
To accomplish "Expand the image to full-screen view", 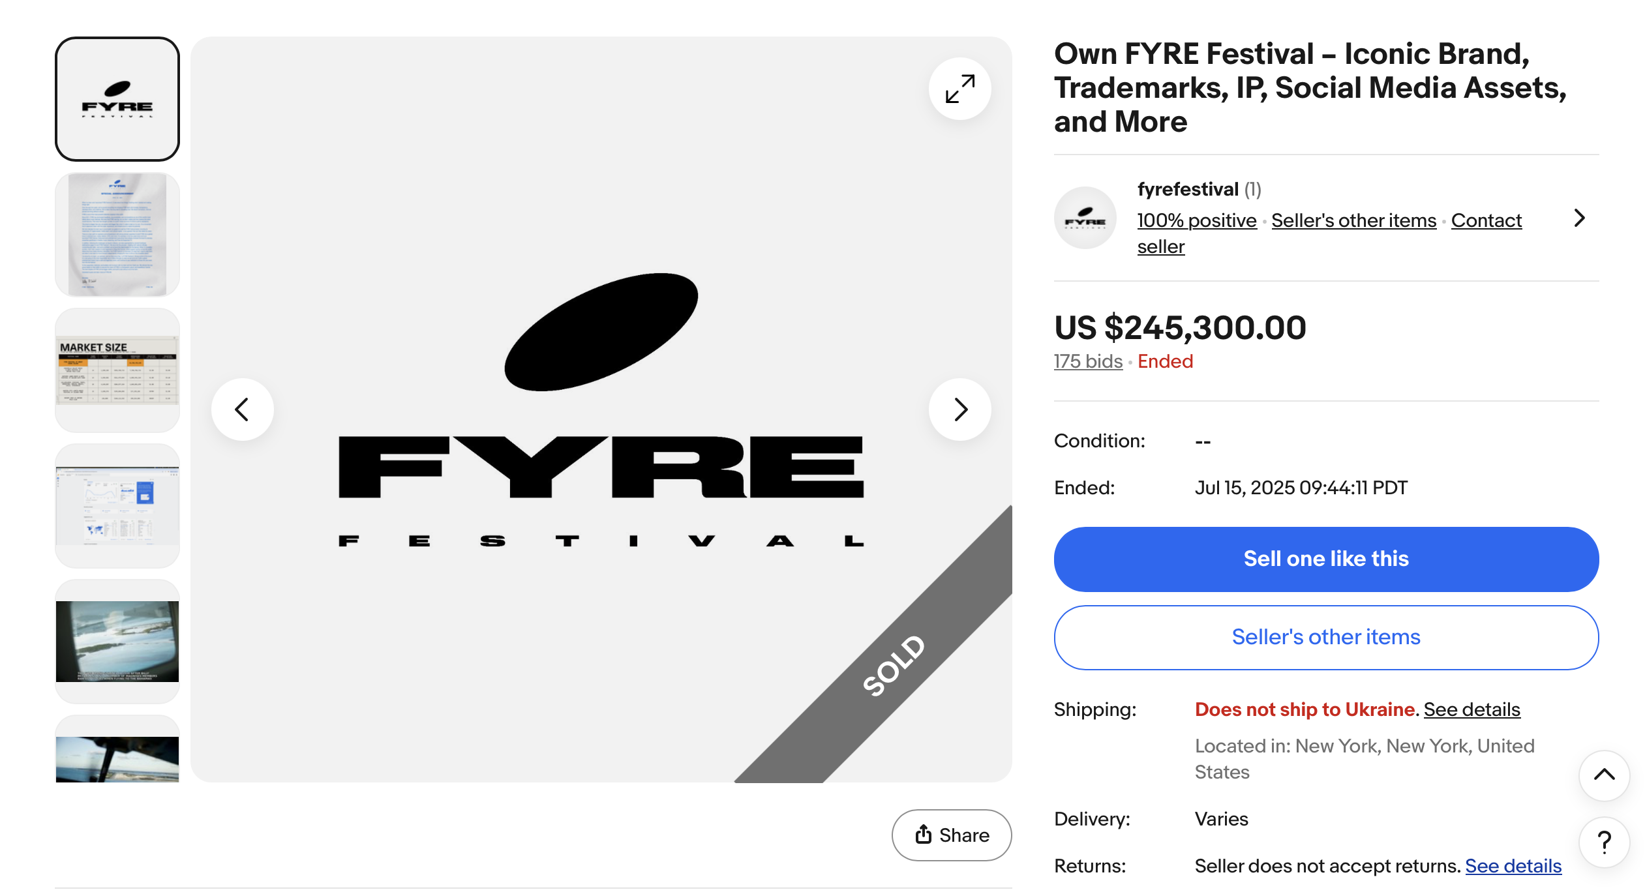I will tap(959, 89).
